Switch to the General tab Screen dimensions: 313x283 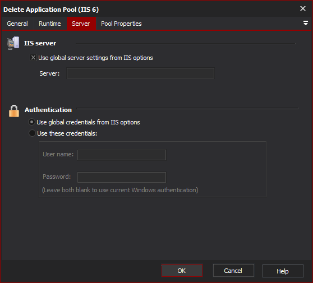click(17, 24)
